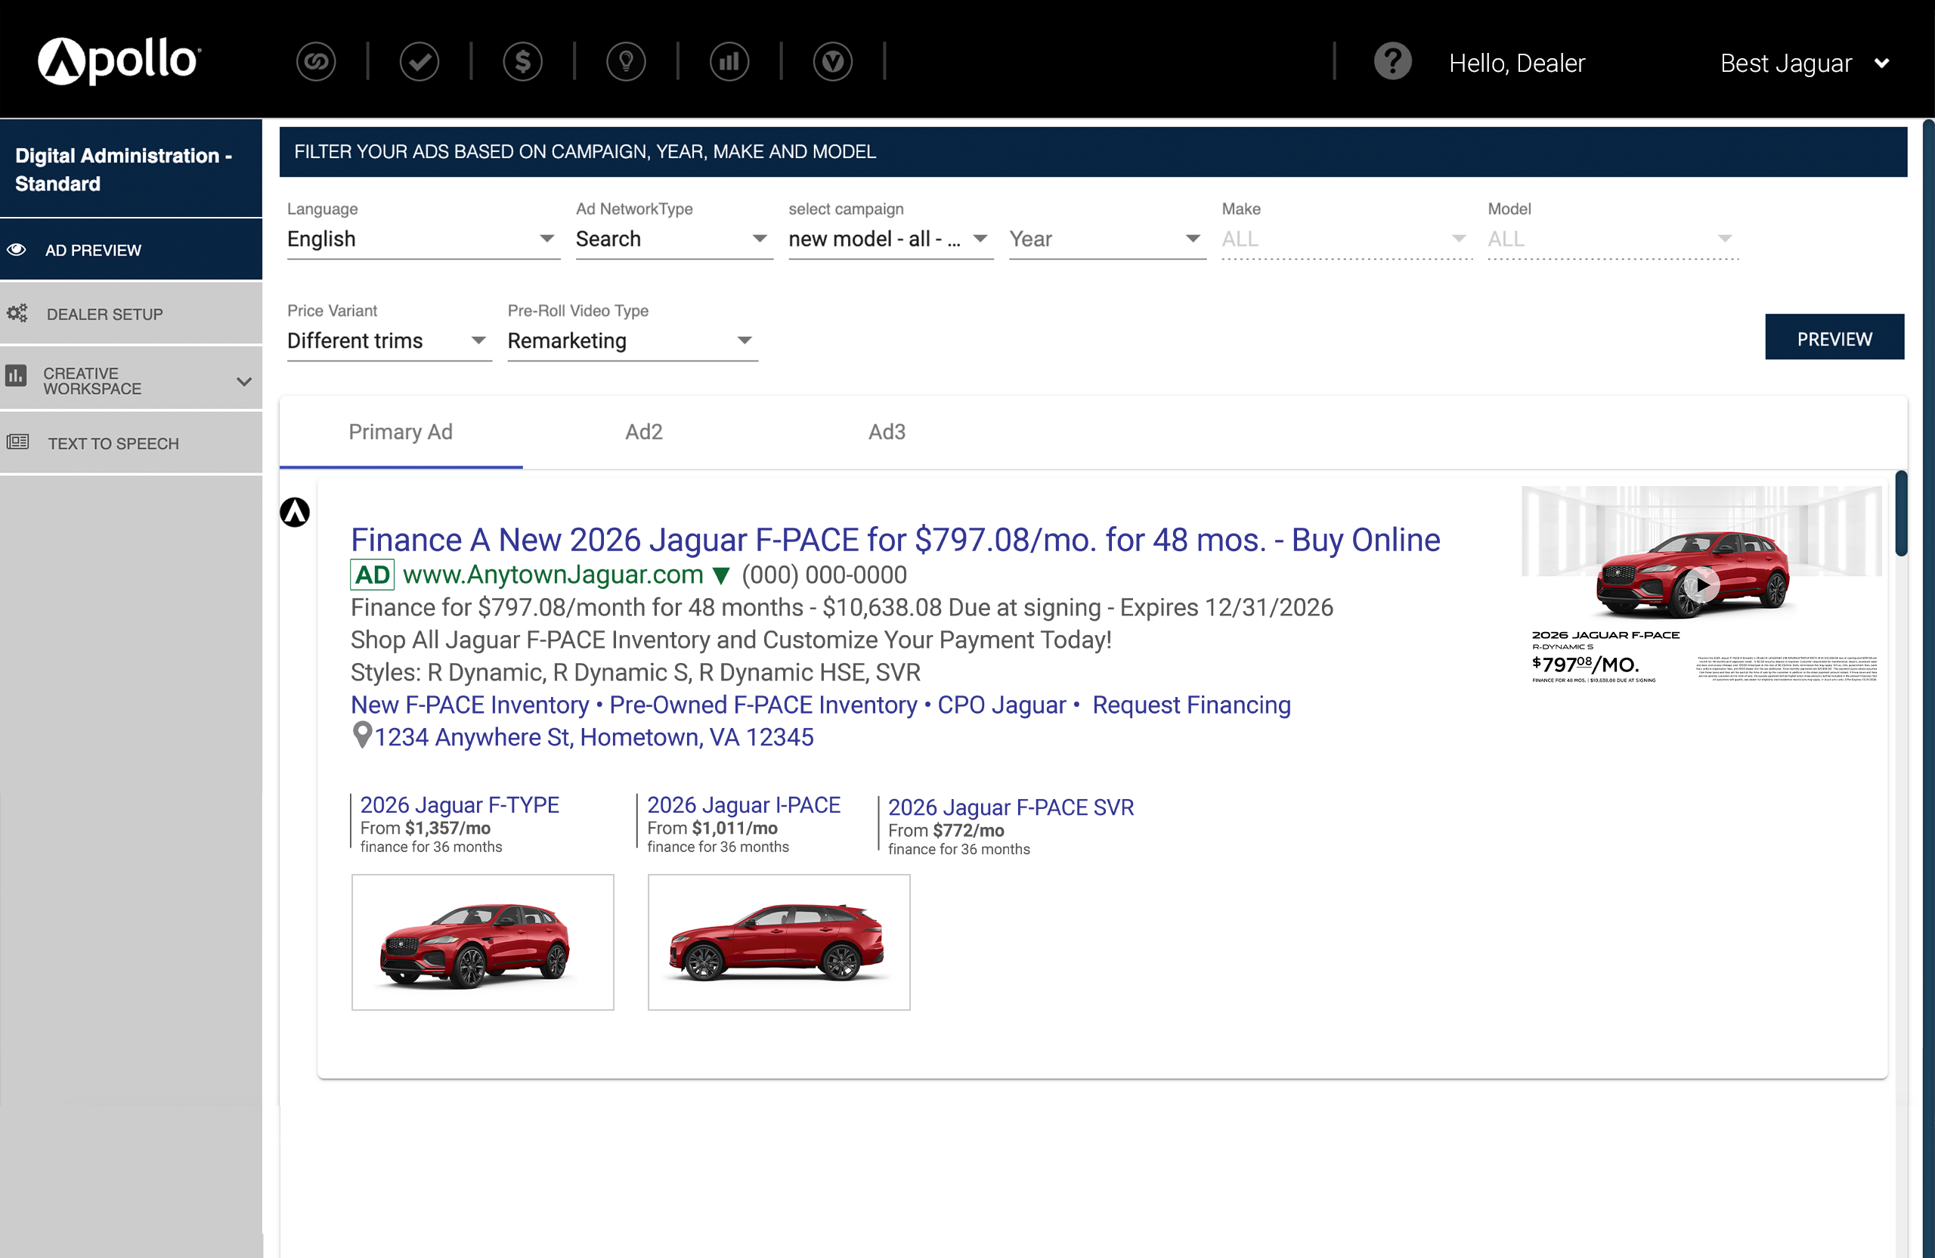Viewport: 1935px width, 1258px height.
Task: Click the lightbulb icon in top bar
Action: click(x=626, y=62)
